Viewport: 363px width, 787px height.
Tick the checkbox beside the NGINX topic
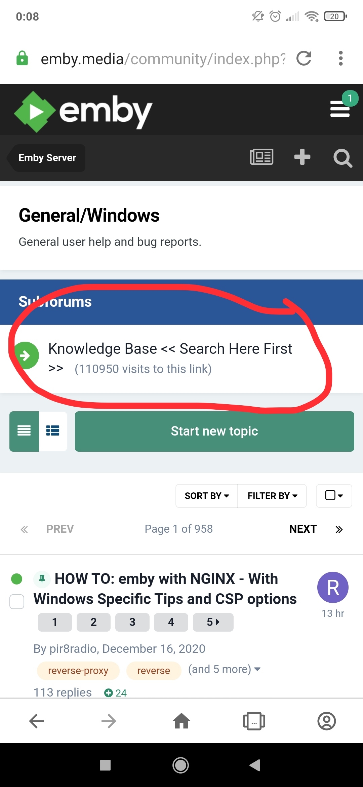[x=17, y=602]
